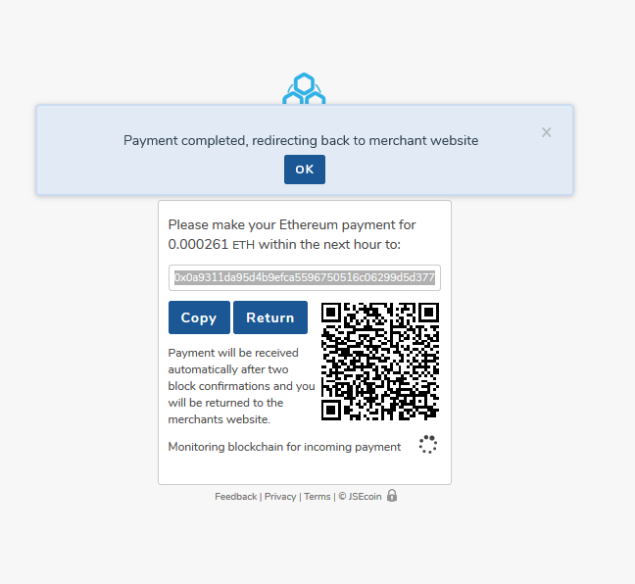Confirm the notification with OK
Screen dimensions: 635x584
[305, 170]
